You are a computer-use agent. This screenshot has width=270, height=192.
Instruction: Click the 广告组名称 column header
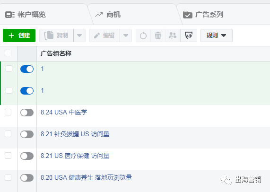[x=56, y=53]
